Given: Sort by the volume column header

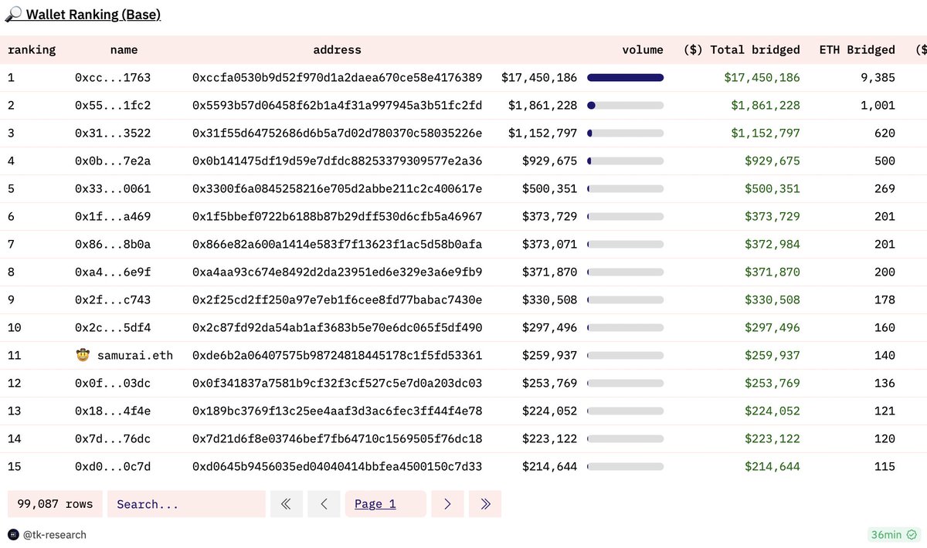Looking at the screenshot, I should pos(643,49).
